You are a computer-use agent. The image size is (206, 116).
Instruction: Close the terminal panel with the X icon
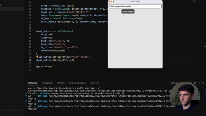click(203, 83)
